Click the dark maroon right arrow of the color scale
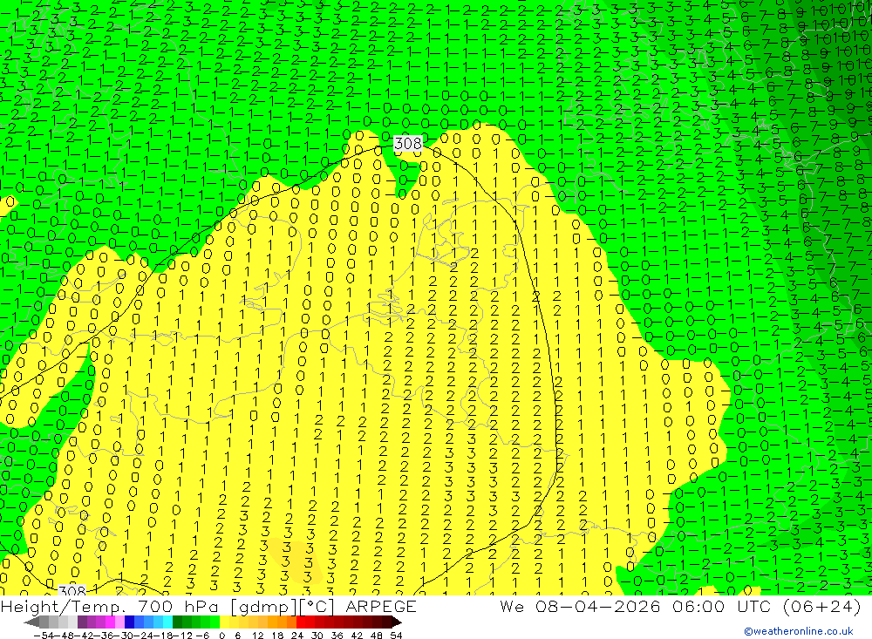 pyautogui.click(x=397, y=622)
